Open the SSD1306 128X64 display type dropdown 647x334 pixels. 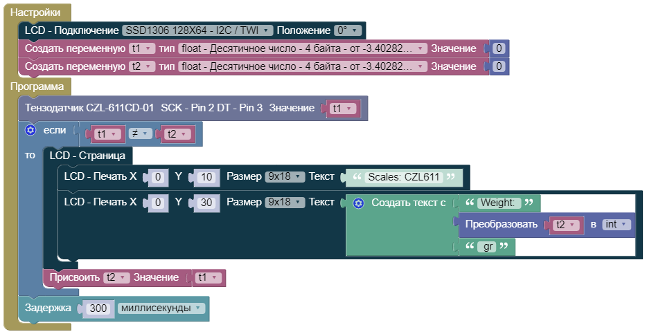pyautogui.click(x=197, y=30)
